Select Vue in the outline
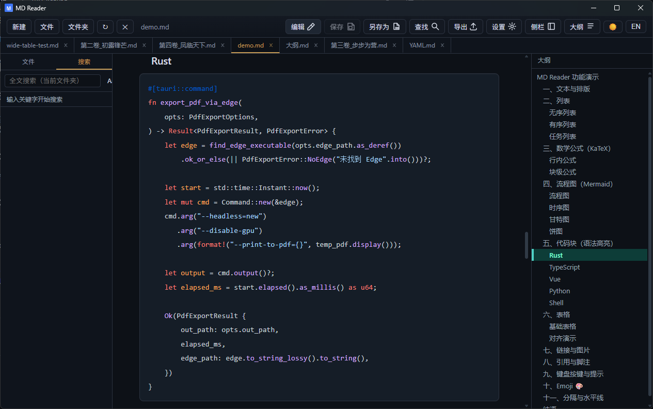The width and height of the screenshot is (653, 409). [555, 279]
